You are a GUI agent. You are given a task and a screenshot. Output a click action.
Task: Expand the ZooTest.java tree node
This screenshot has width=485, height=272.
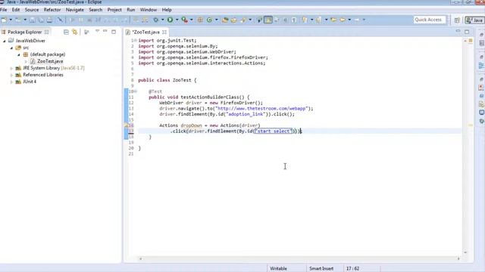point(26,61)
